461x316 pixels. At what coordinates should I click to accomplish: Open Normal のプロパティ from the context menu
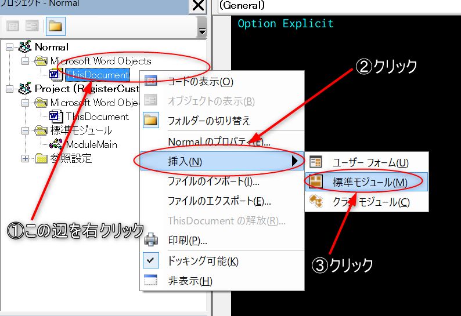pyautogui.click(x=222, y=142)
